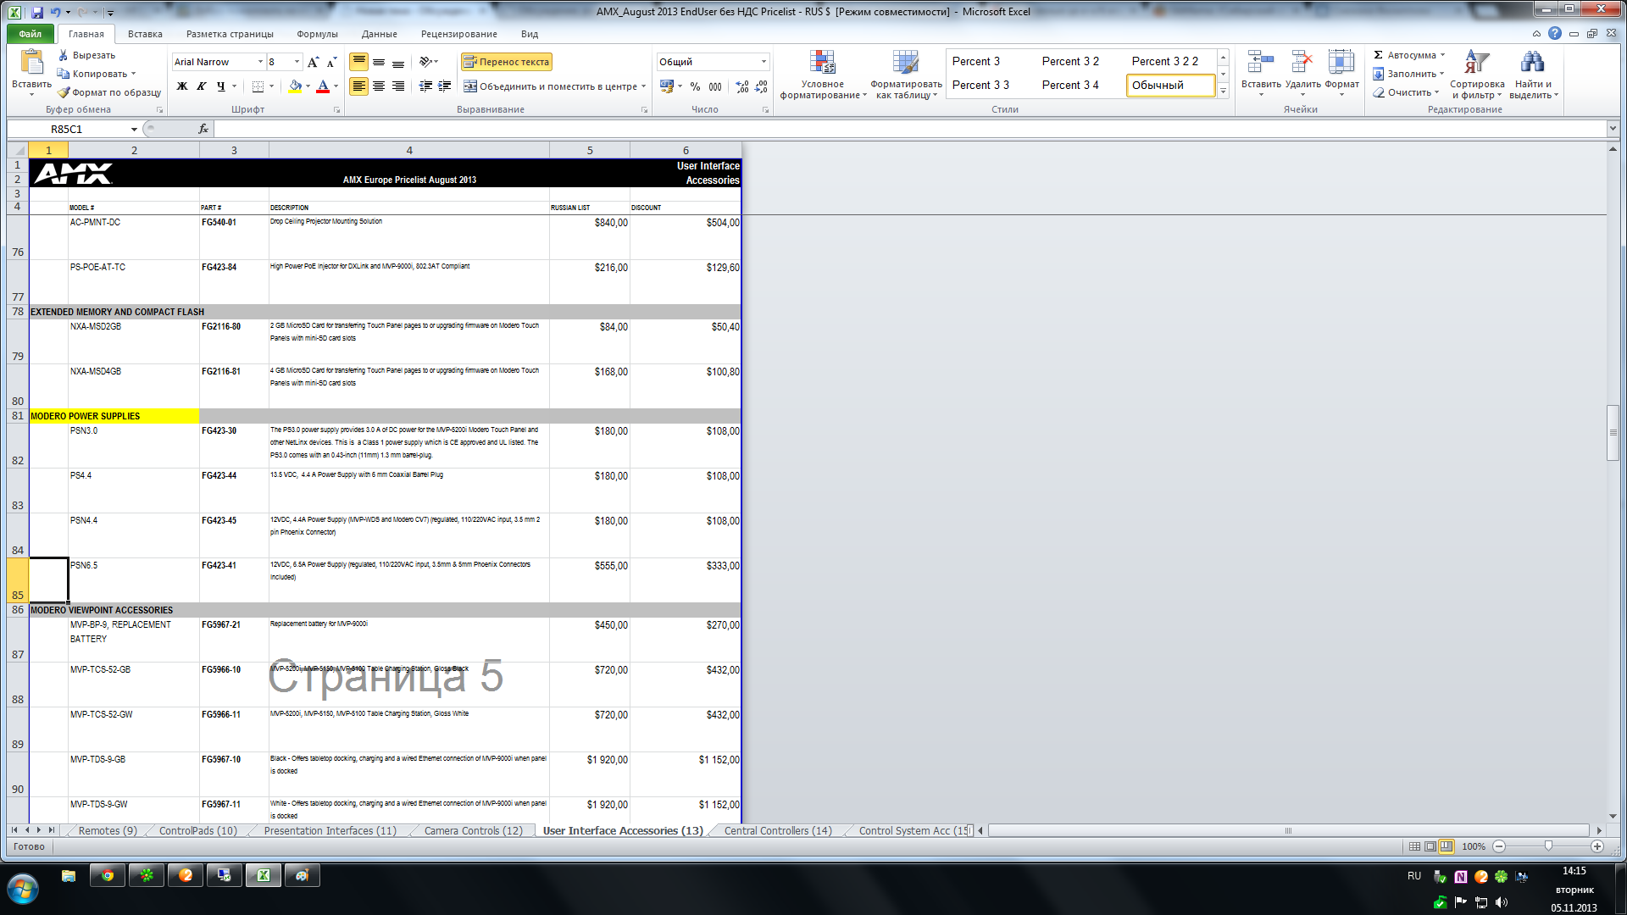
Task: Click the red font color A swatch
Action: [322, 86]
